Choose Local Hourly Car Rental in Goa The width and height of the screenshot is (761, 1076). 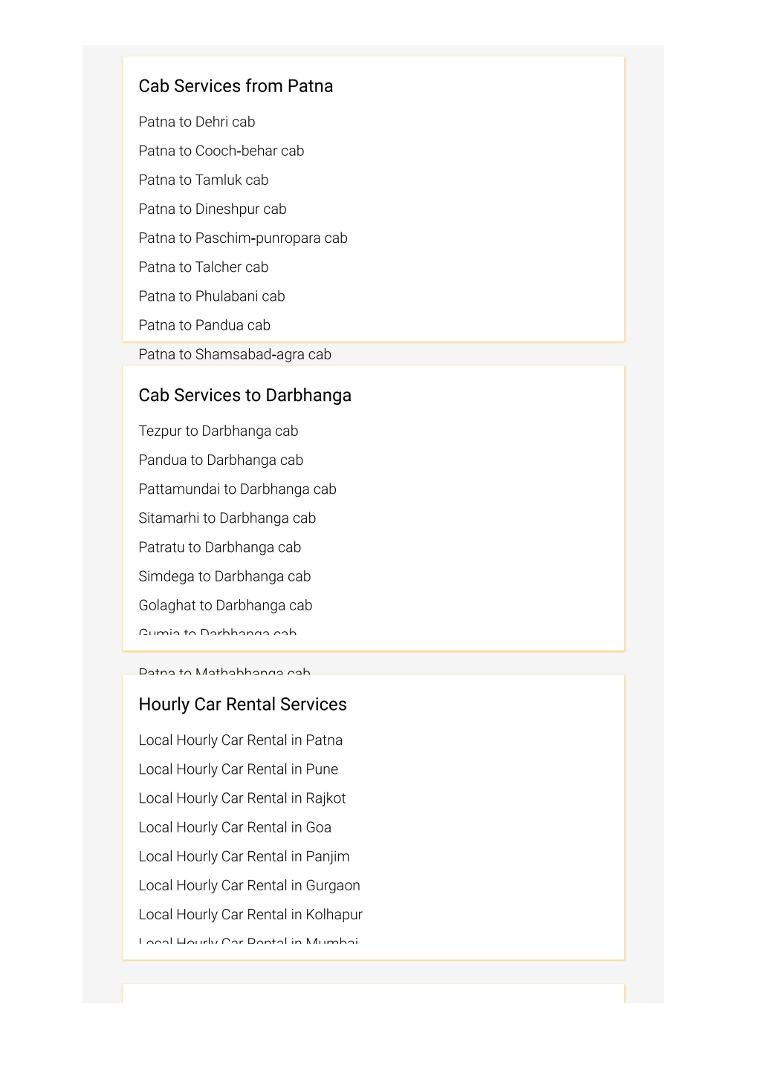point(235,826)
